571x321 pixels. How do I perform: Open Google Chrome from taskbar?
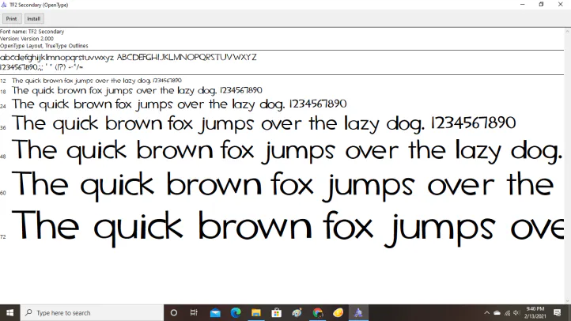pos(318,312)
